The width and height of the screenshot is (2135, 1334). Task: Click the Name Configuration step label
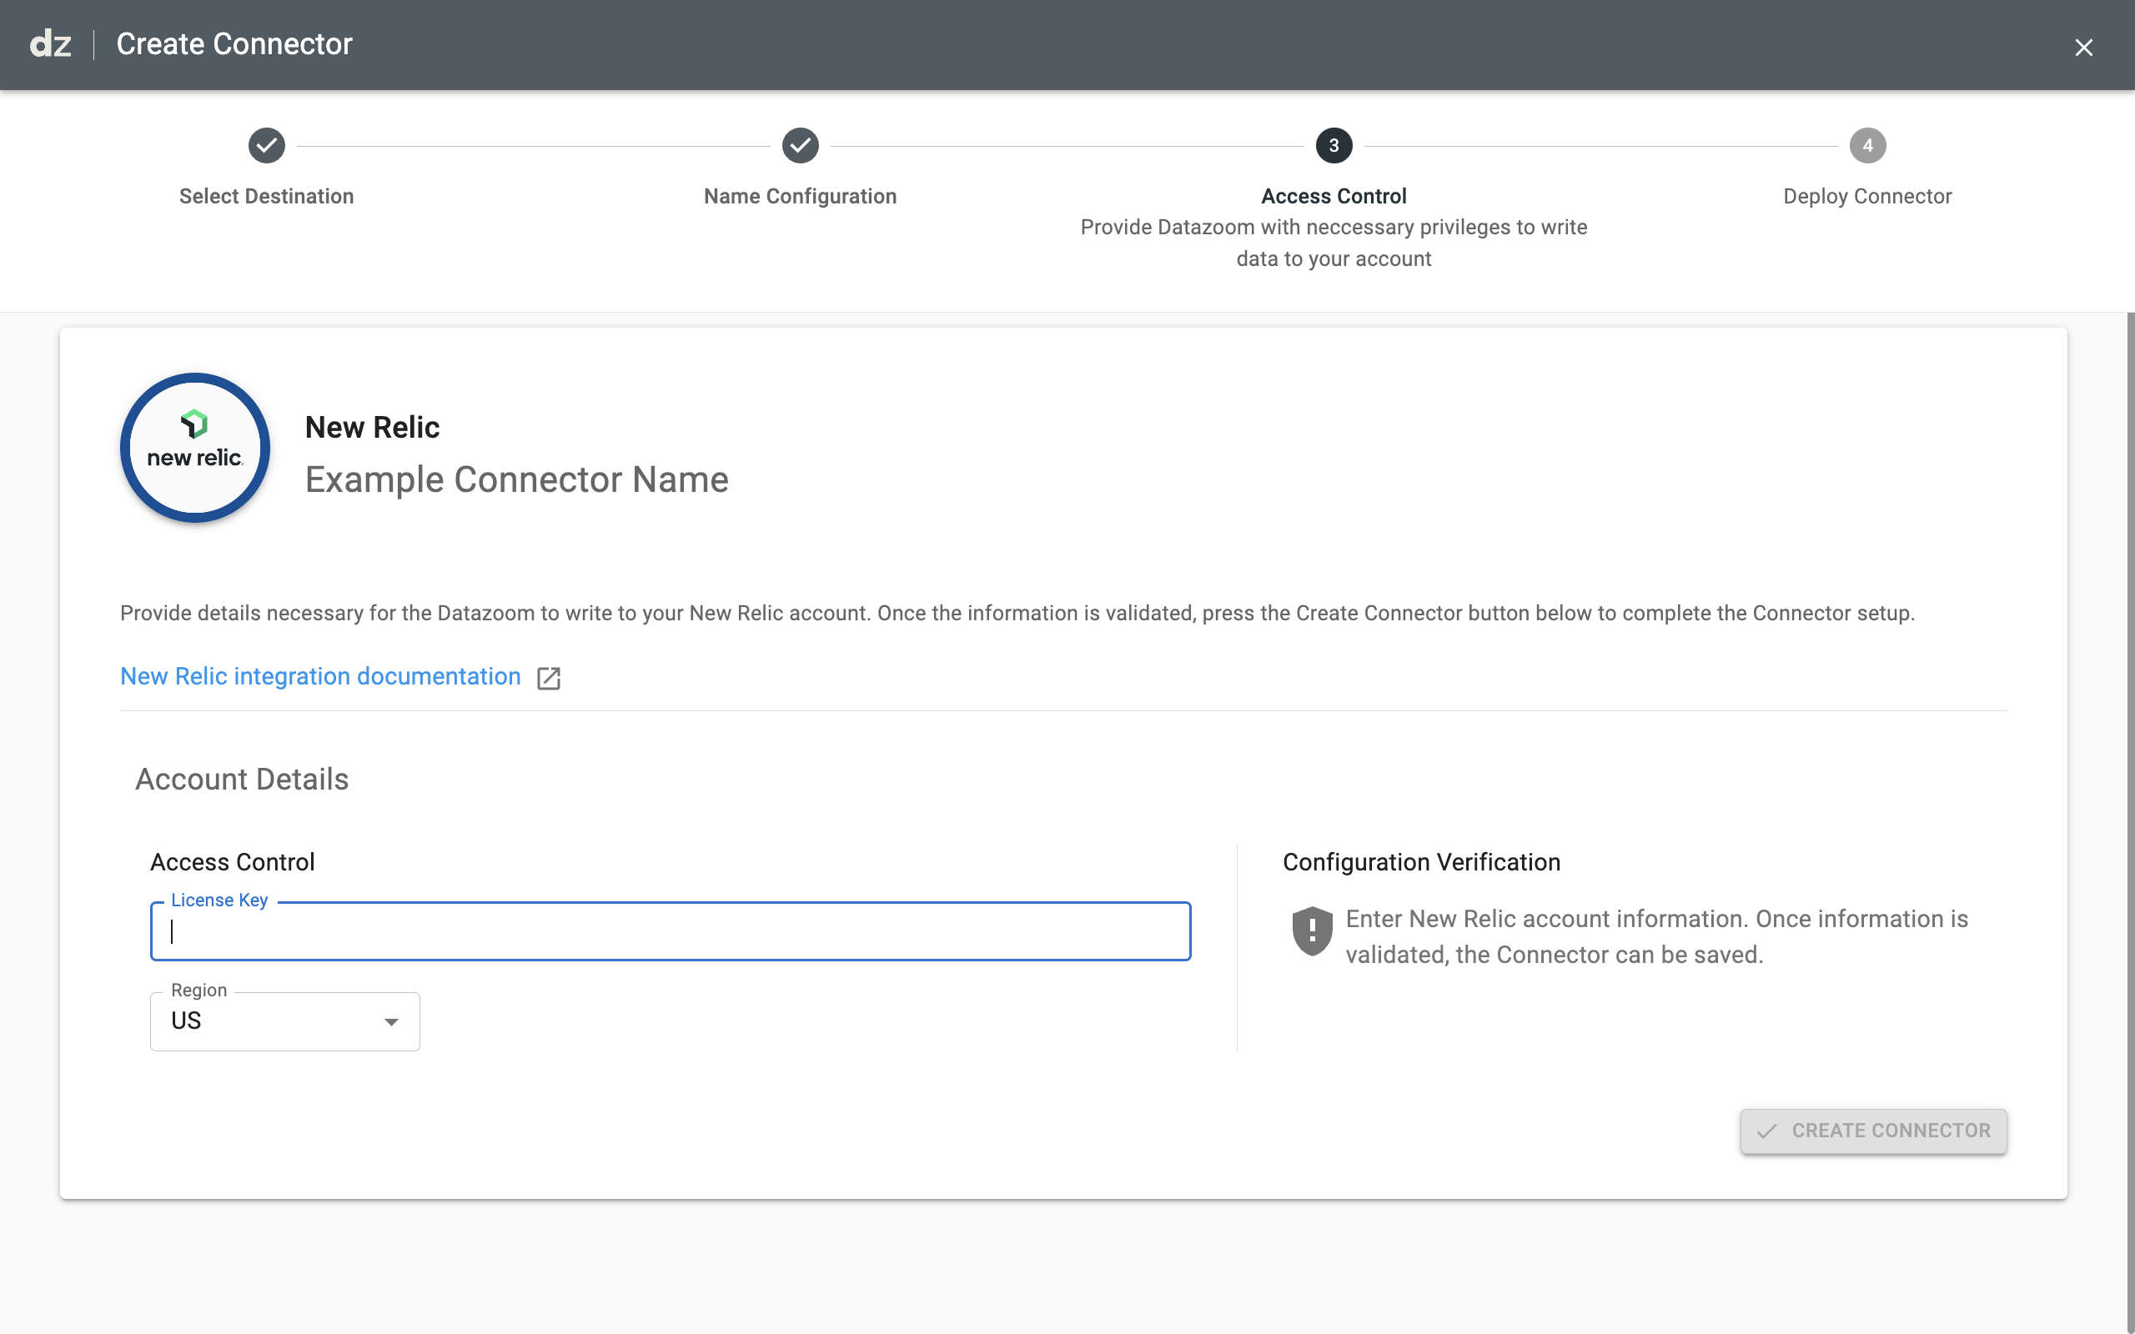pyautogui.click(x=800, y=196)
